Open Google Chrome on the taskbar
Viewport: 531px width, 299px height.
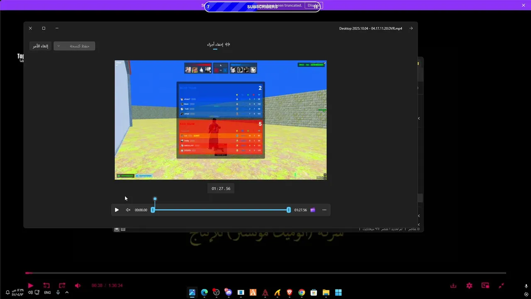click(x=302, y=292)
